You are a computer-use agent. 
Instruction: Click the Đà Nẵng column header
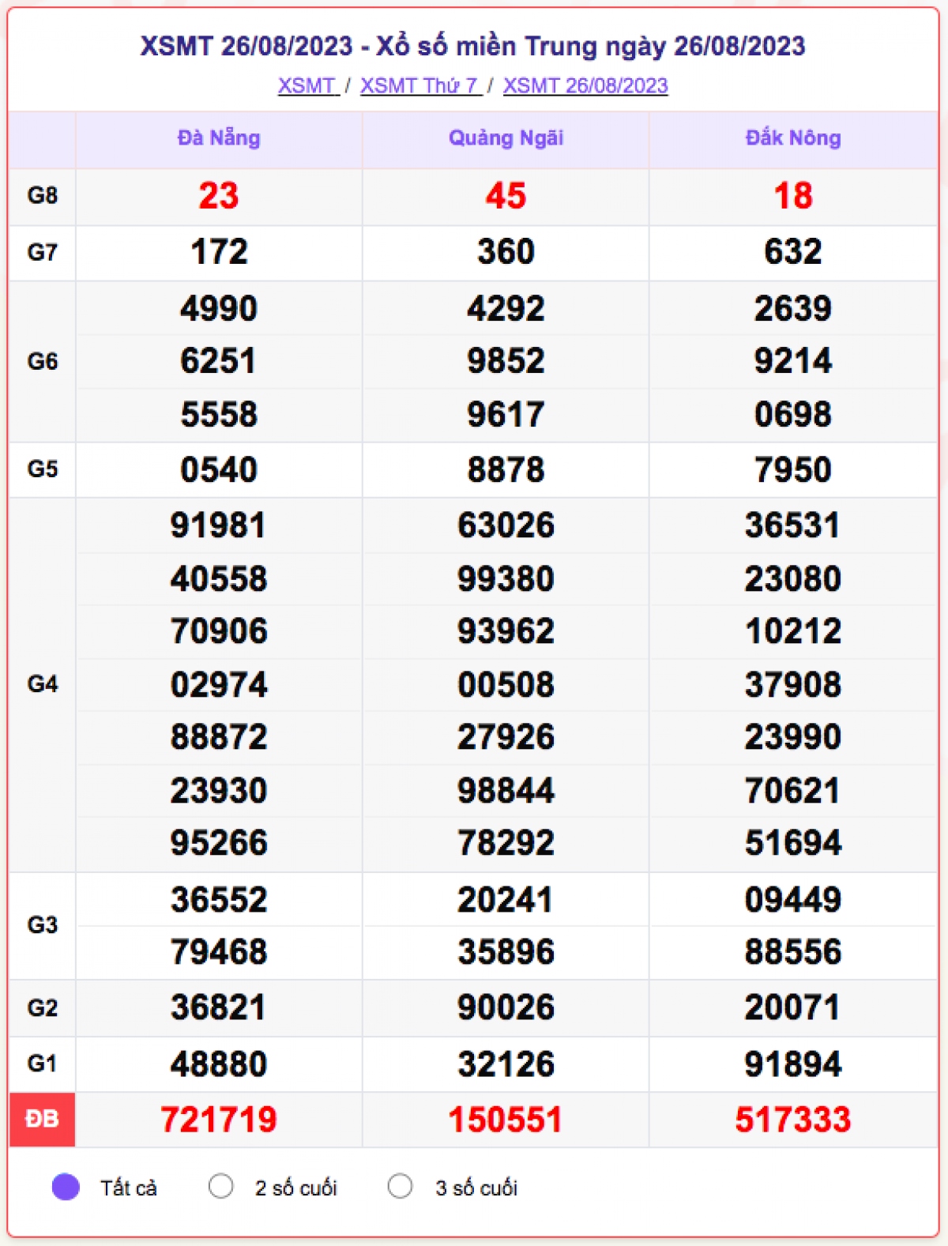(219, 138)
